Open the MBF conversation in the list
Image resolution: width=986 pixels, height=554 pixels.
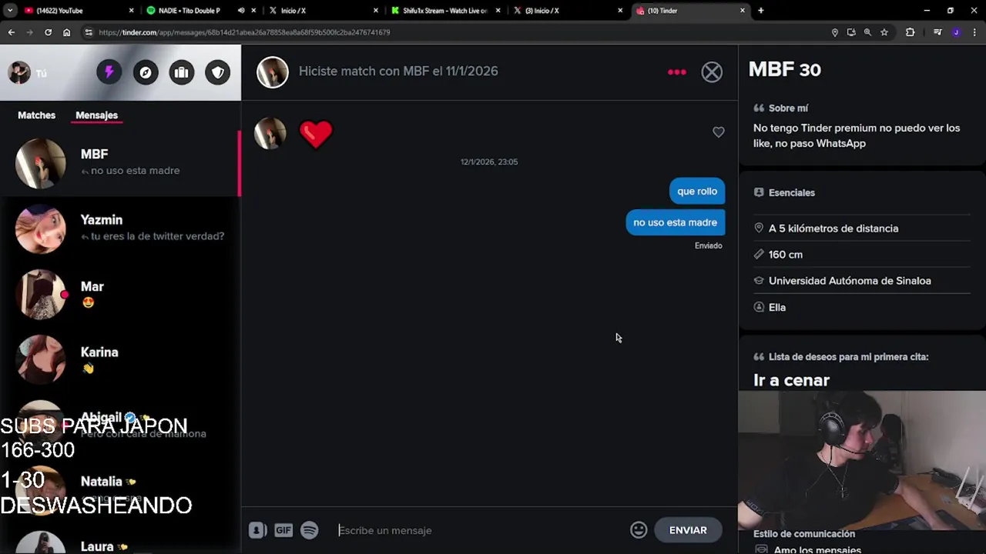120,162
